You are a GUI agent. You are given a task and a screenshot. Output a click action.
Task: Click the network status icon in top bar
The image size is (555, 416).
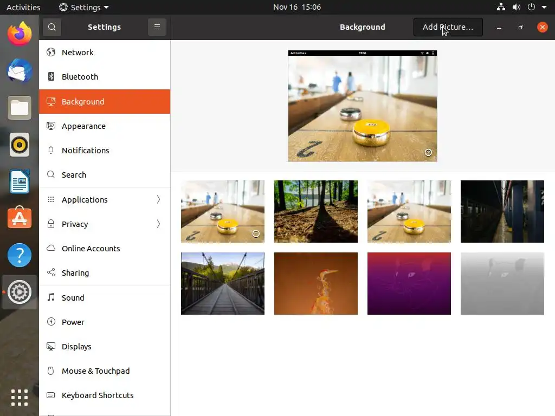(501, 7)
